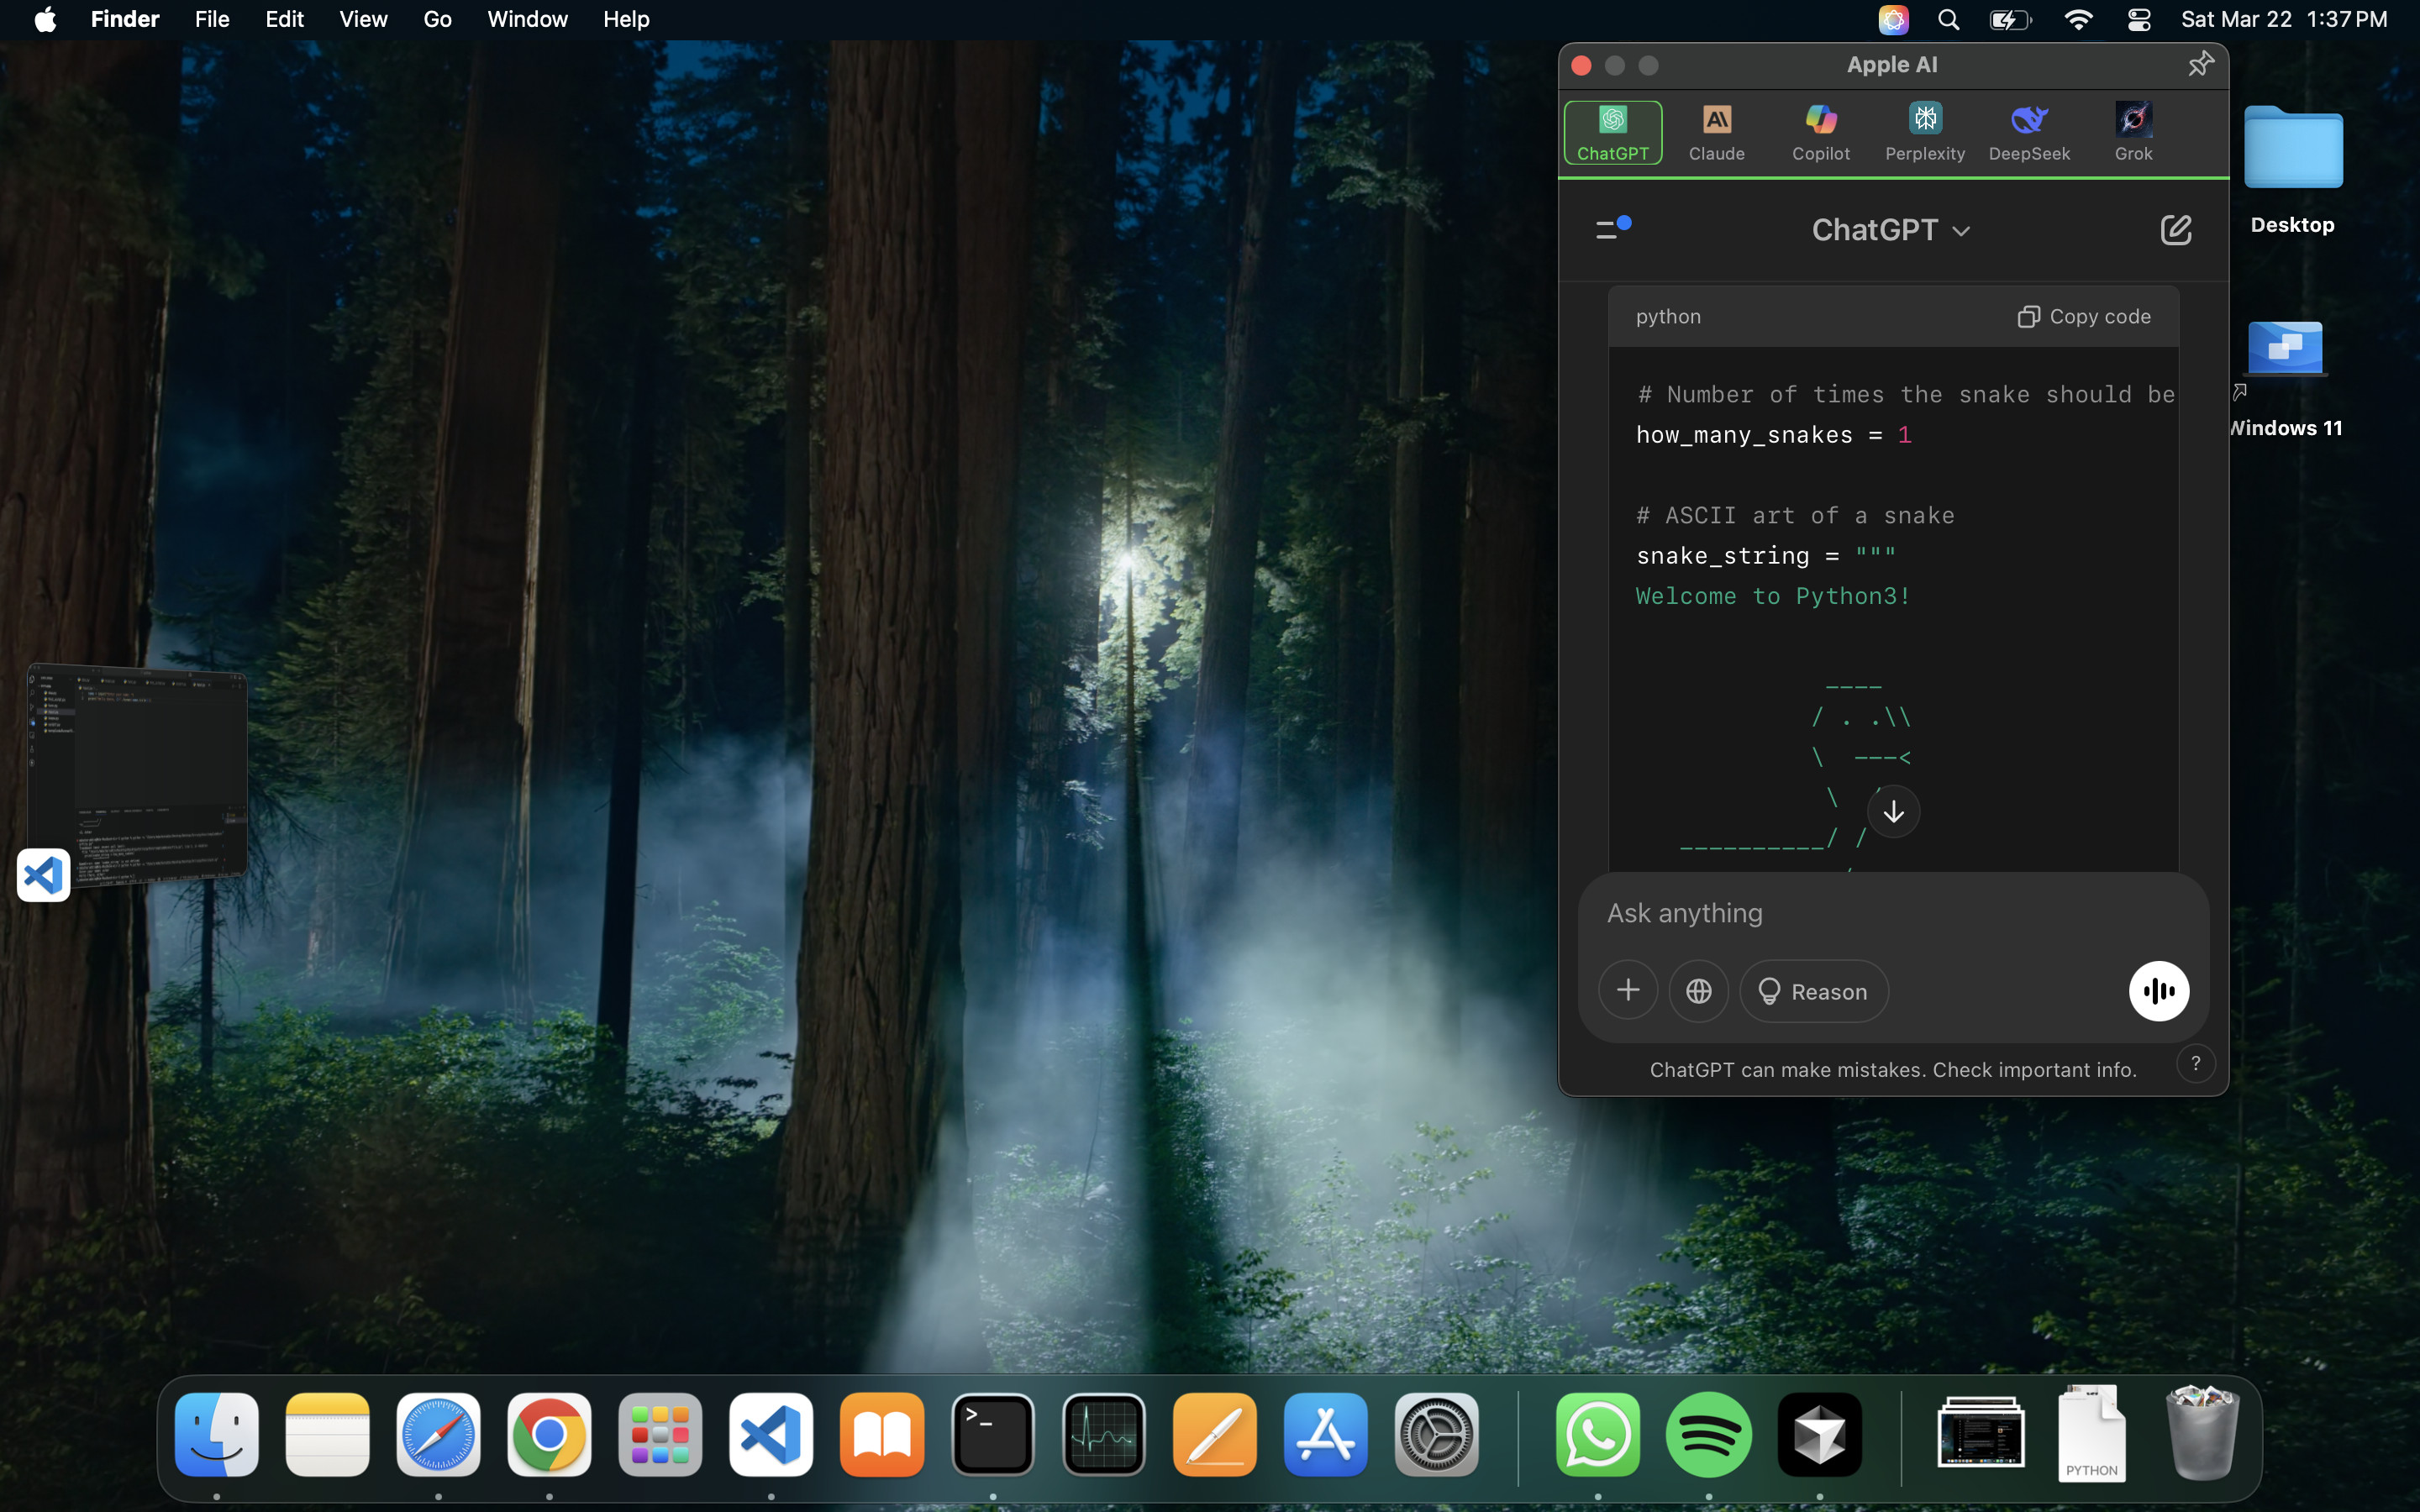Open App Store from the Dock
The width and height of the screenshot is (2420, 1512).
tap(1326, 1434)
